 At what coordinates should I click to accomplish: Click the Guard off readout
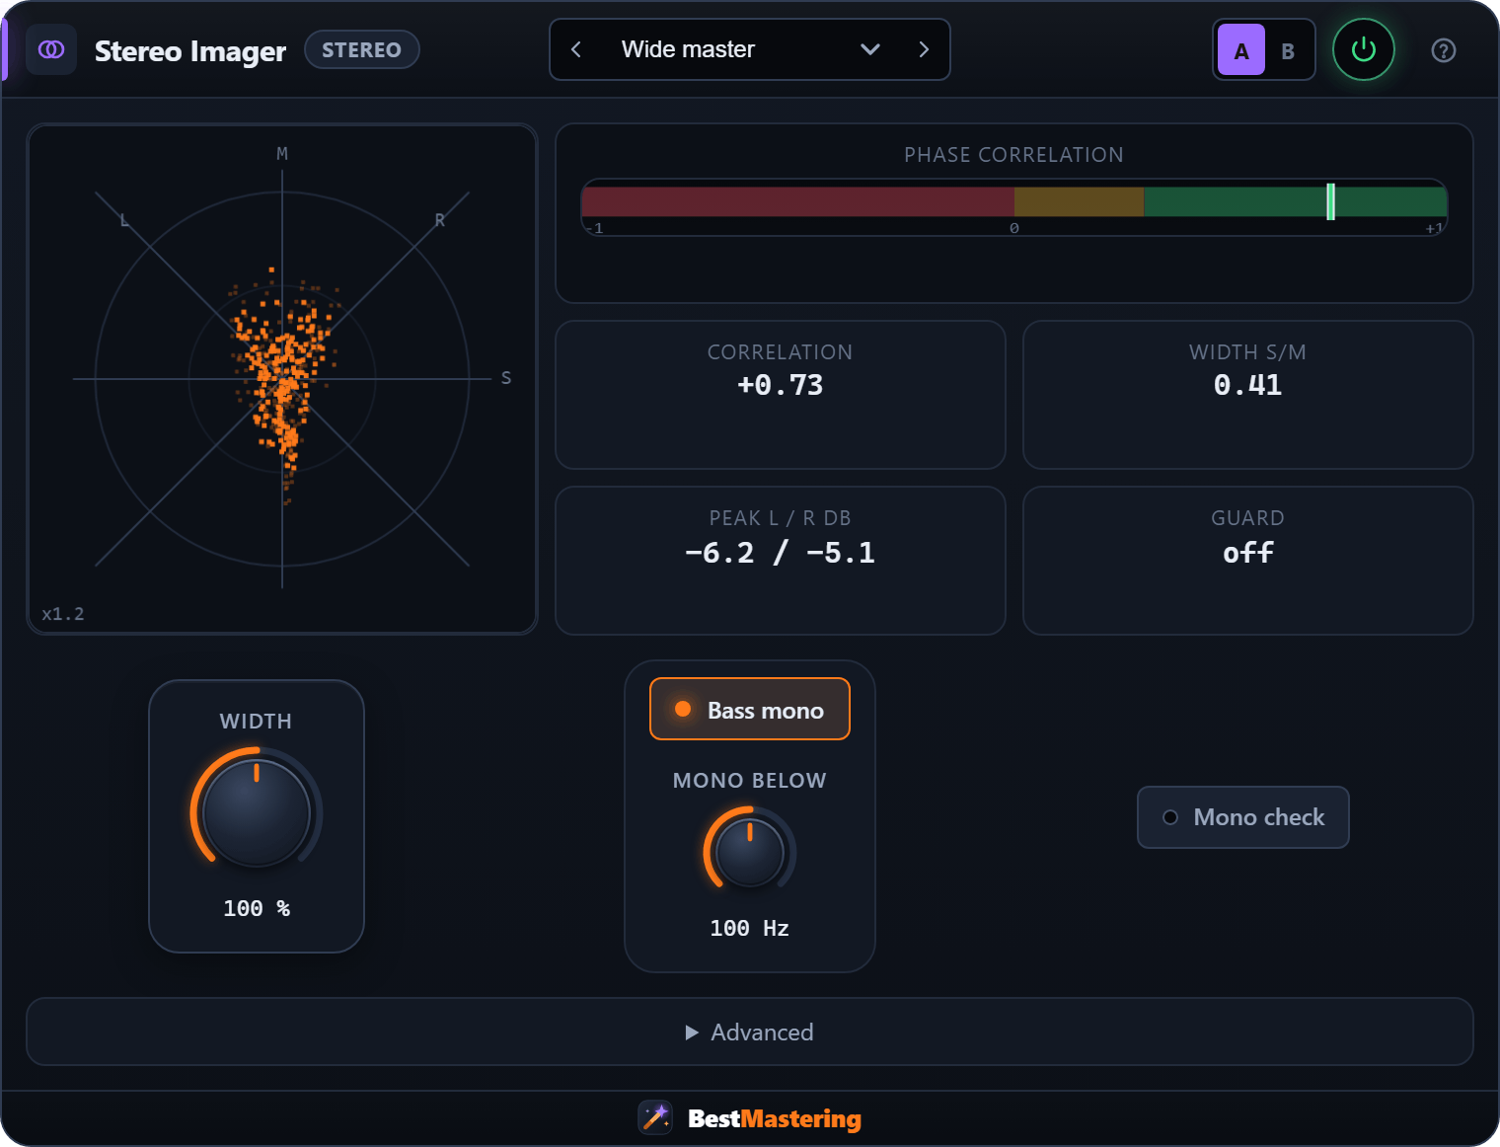pos(1248,553)
